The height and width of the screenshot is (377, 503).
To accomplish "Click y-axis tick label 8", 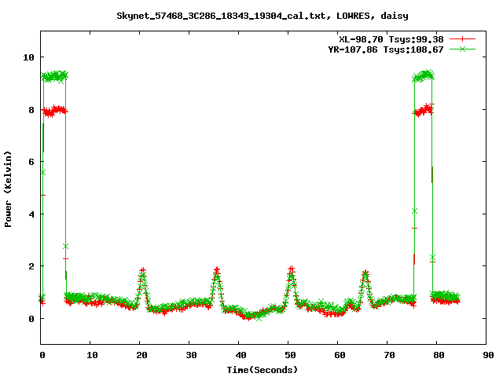I will (x=31, y=110).
